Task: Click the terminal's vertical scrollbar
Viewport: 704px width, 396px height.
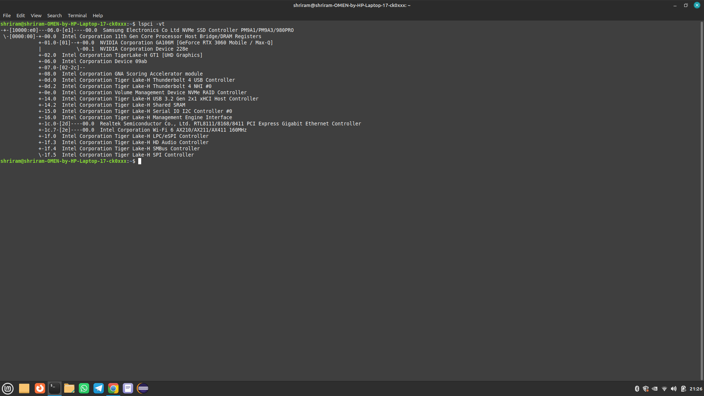Action: 701,198
